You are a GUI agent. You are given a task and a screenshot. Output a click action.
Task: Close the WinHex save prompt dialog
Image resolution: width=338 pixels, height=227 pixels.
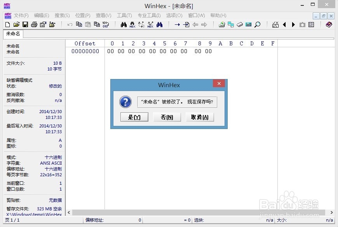point(219,83)
